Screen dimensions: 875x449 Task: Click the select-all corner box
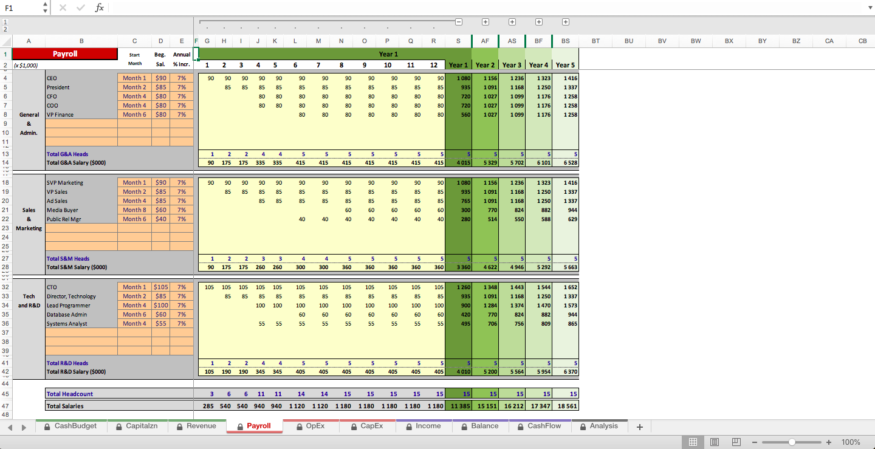click(x=5, y=41)
